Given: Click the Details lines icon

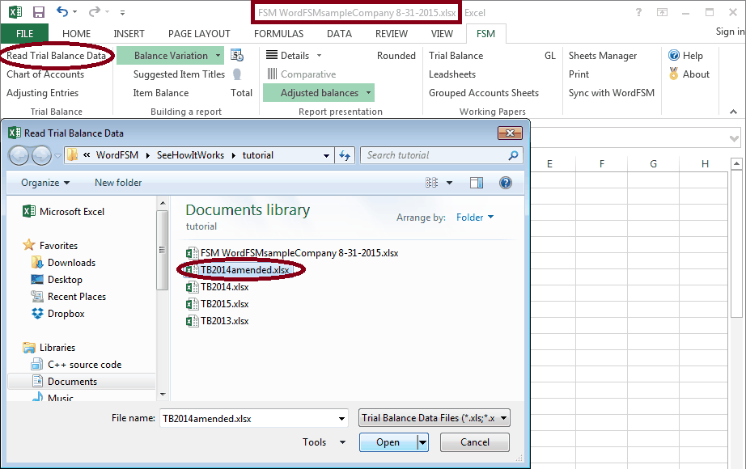Looking at the screenshot, I should tap(272, 55).
